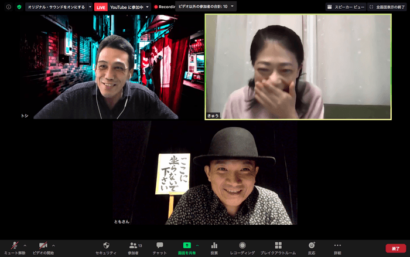Screen dimensions: 410x257
Task: Click the きゅう name label
Action: click(213, 116)
